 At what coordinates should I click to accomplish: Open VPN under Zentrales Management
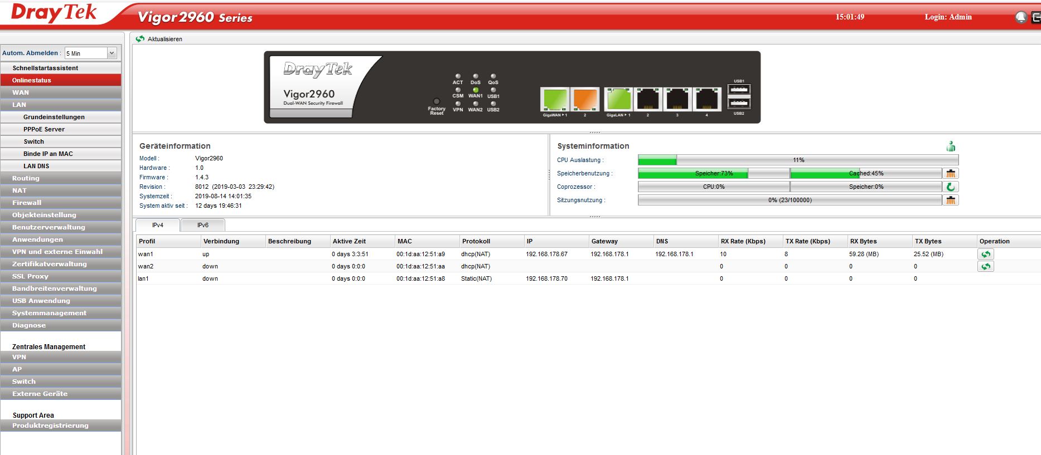click(61, 357)
